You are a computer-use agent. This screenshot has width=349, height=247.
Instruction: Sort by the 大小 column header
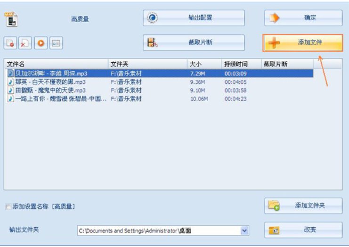pos(204,64)
